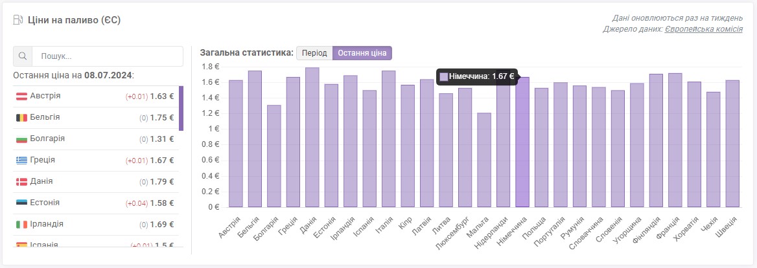Click the Bulgaria flag icon
Viewport: 757px width, 268px height.
click(x=22, y=139)
